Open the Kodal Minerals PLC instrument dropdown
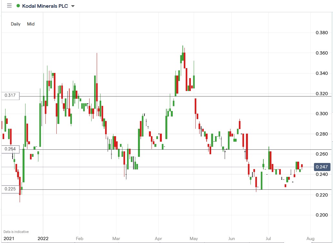The image size is (333, 243). click(x=73, y=5)
